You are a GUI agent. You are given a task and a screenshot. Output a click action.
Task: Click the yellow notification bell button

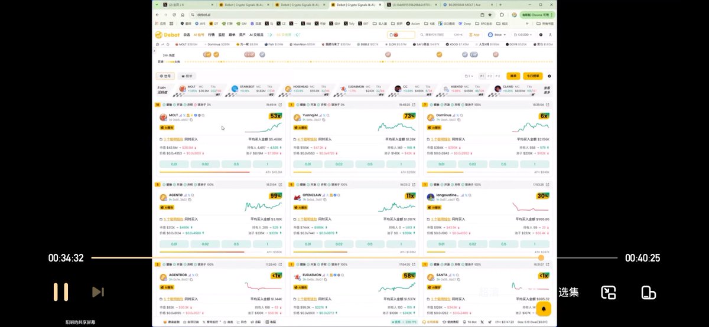544,309
